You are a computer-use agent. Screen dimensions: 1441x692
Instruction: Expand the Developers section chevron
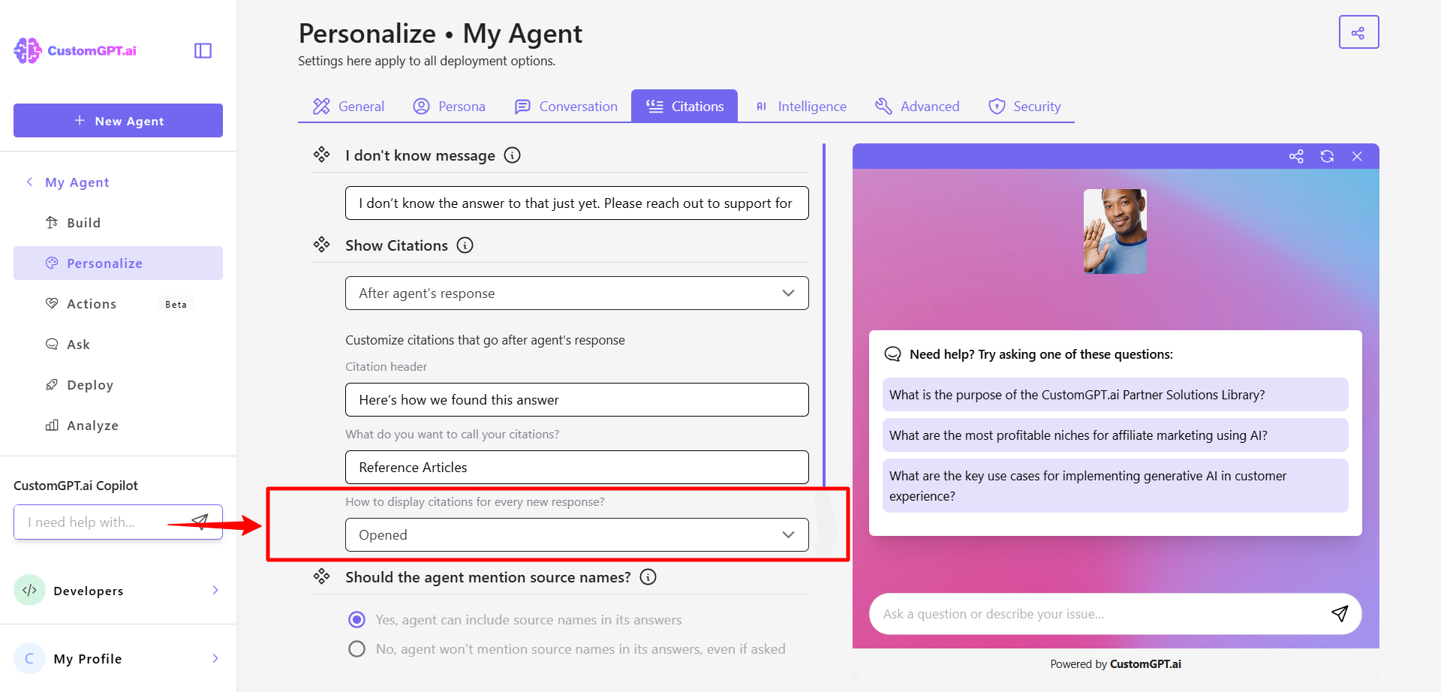[x=215, y=590]
